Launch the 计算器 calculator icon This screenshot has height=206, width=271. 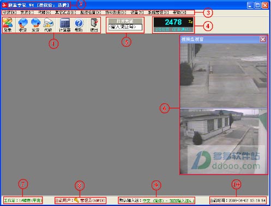65,25
